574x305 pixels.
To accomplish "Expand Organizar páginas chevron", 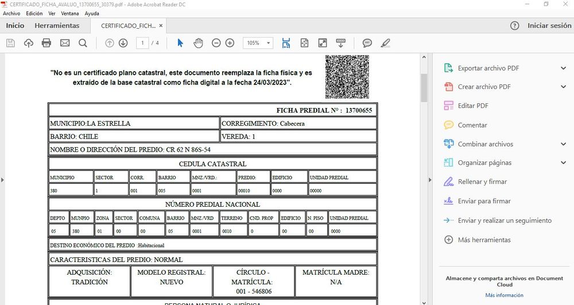I will [x=564, y=163].
